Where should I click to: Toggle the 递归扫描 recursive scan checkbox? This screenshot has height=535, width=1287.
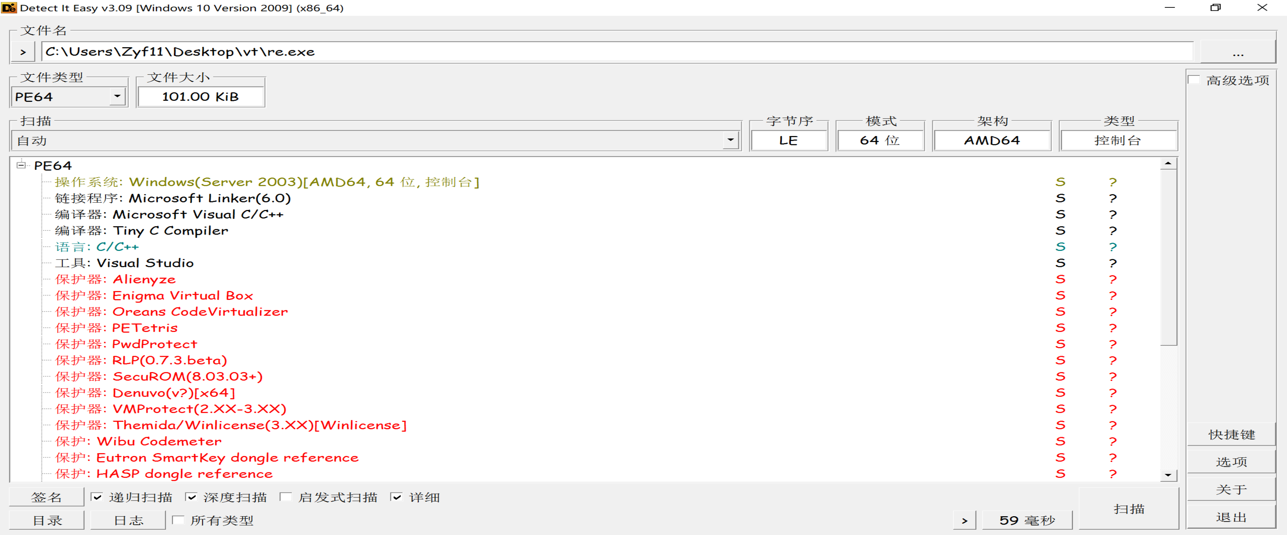coord(97,497)
